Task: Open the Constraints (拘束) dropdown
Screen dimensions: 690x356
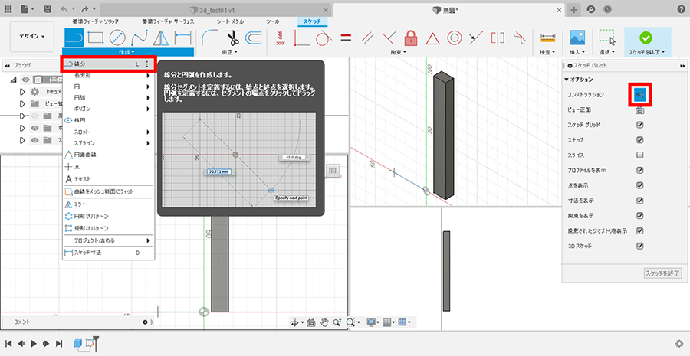Action: click(398, 52)
